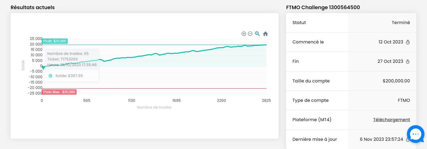Viewport: 427px width, 149px height.
Task: Open the Téléchargement platform download link
Action: 391,120
